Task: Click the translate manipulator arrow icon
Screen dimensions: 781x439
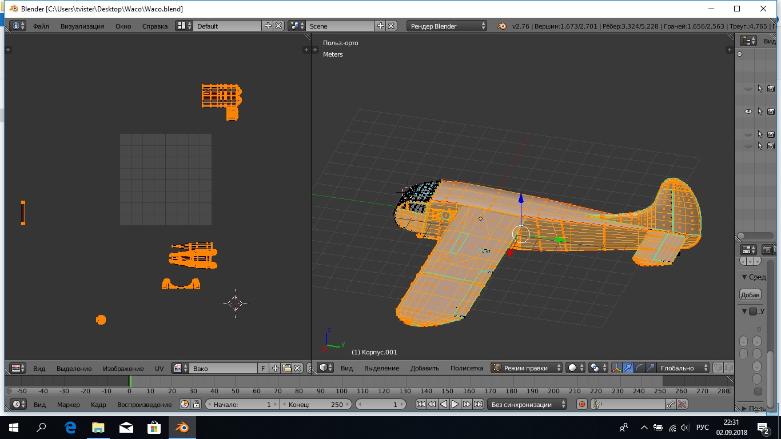Action: [x=628, y=368]
